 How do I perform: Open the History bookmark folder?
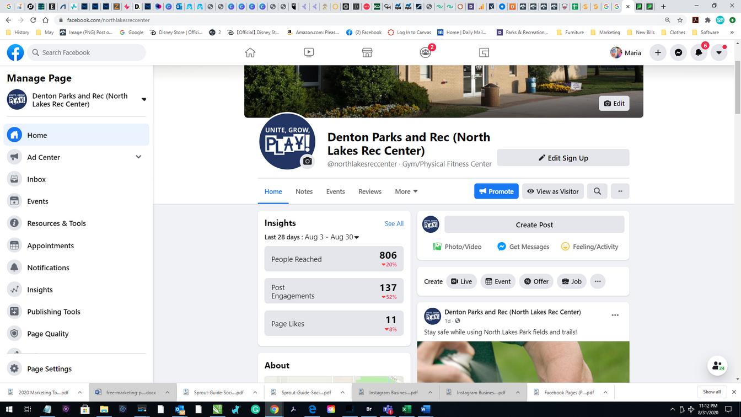click(x=17, y=33)
